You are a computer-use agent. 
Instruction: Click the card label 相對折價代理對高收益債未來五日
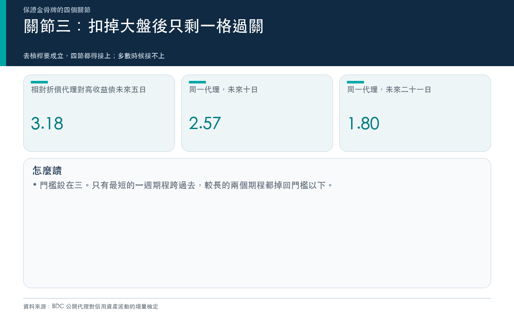pyautogui.click(x=88, y=90)
